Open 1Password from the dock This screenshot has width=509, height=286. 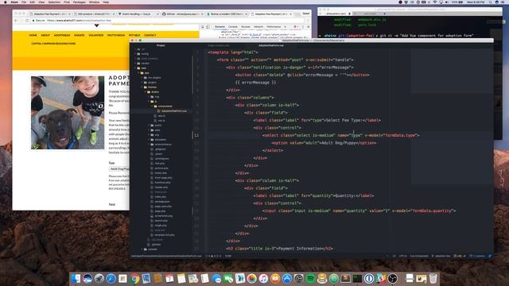pos(369,279)
